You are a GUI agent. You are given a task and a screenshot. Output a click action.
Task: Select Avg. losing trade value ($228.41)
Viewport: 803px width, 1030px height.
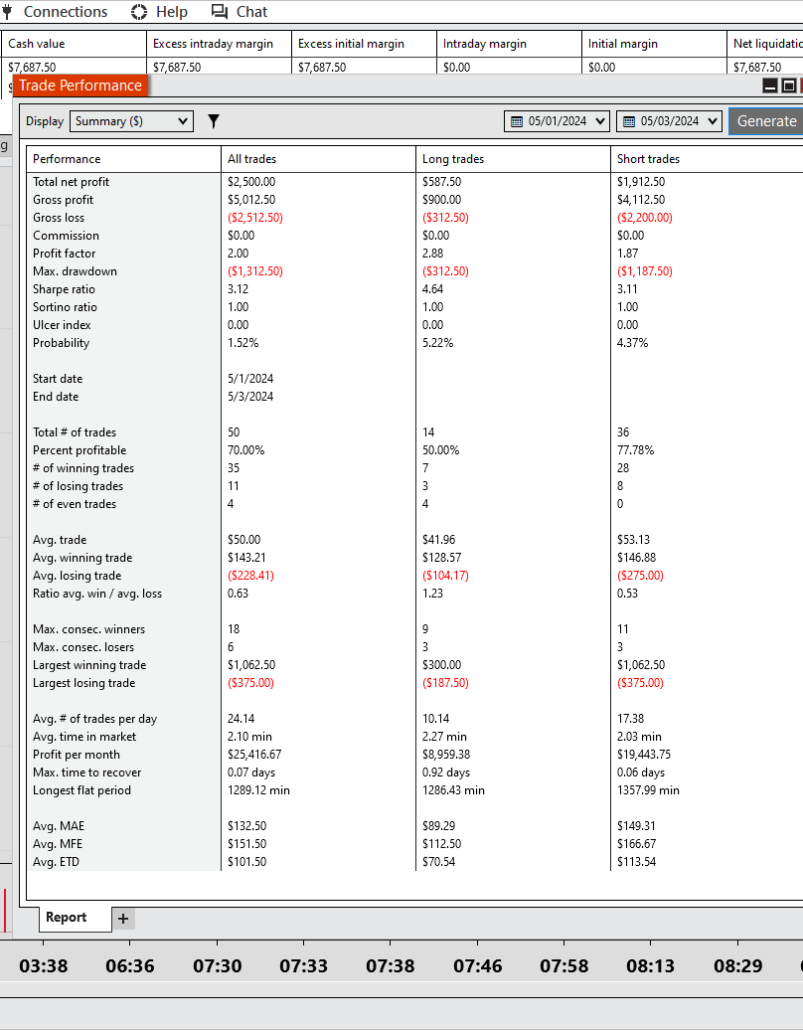coord(250,576)
